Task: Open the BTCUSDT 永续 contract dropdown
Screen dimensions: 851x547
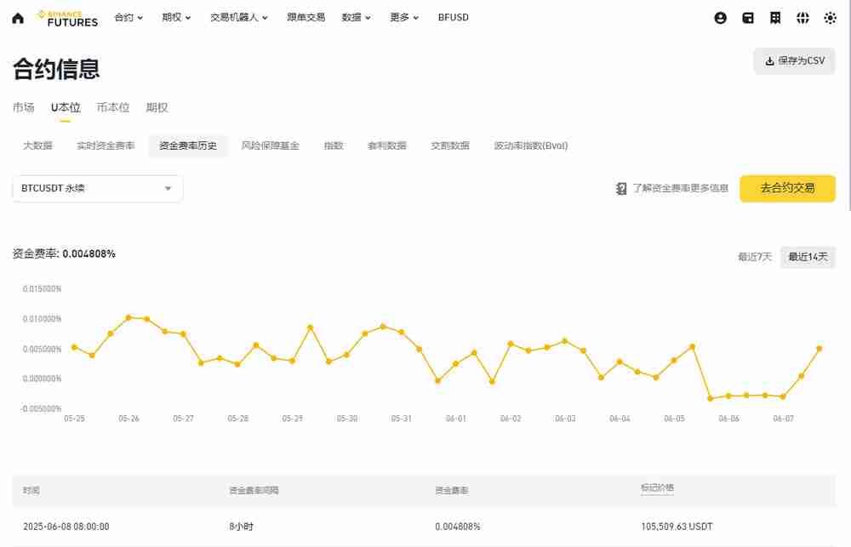Action: click(96, 188)
